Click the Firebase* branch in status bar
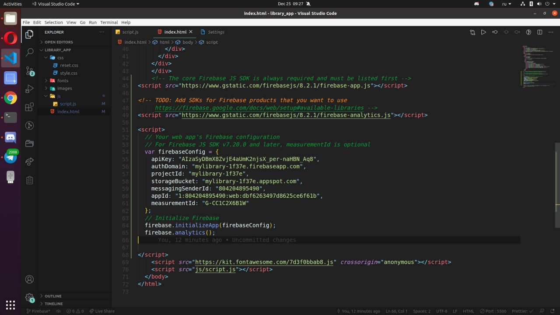 tap(38, 311)
